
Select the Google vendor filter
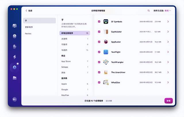(x=75, y=90)
